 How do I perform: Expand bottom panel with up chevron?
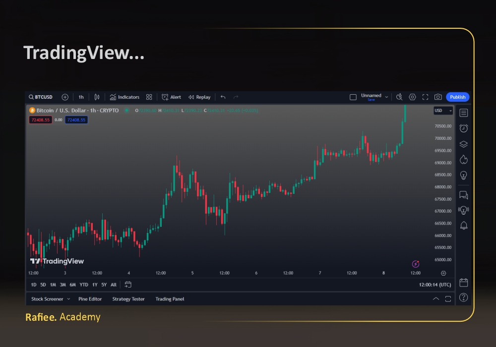click(436, 299)
